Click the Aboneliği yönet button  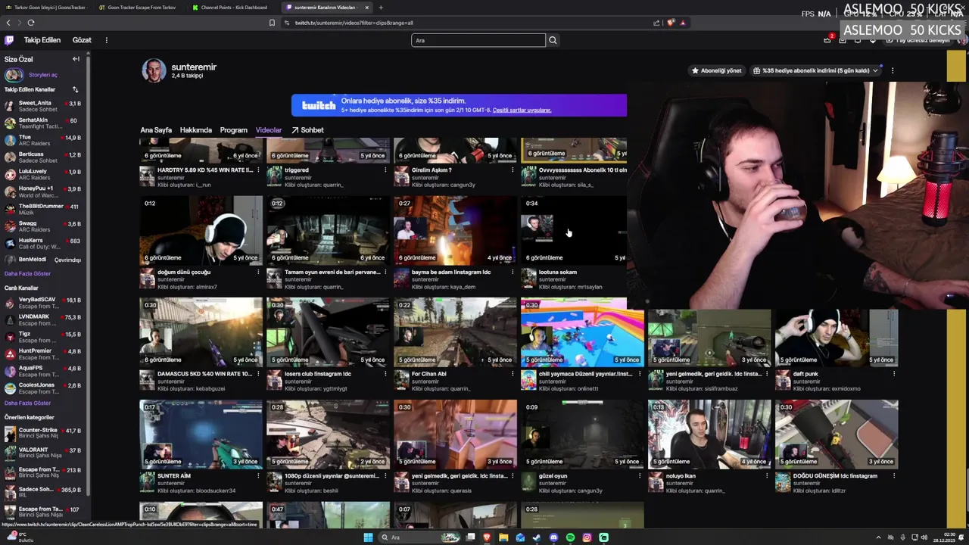[716, 70]
